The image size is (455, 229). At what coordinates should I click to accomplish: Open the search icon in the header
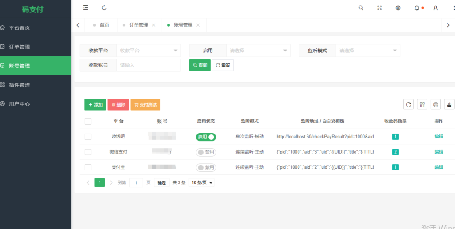[361, 8]
